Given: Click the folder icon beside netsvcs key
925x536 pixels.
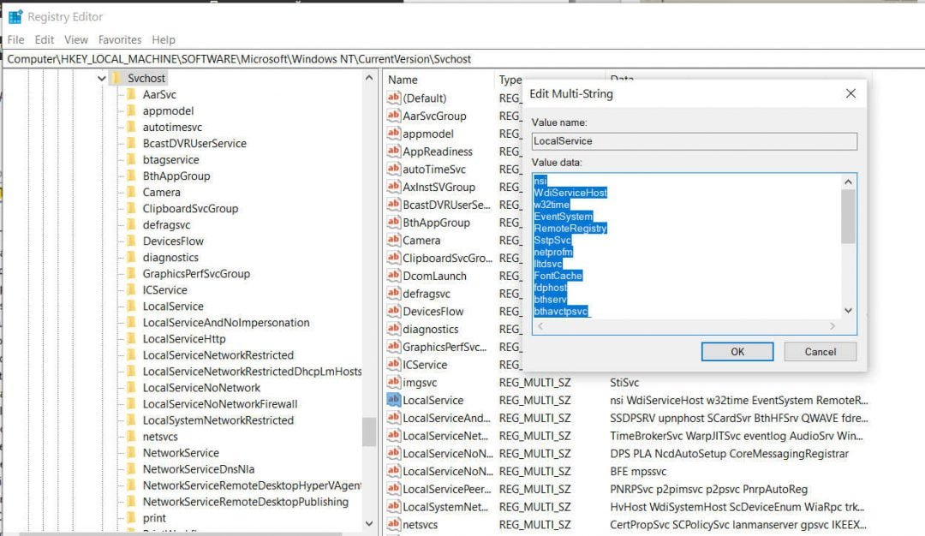Looking at the screenshot, I should 131,437.
